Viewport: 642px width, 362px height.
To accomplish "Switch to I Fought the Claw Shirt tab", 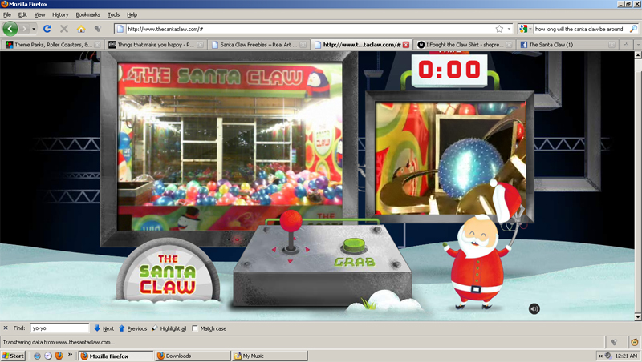I will coord(464,45).
